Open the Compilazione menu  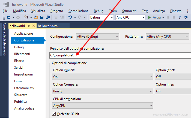(78, 11)
